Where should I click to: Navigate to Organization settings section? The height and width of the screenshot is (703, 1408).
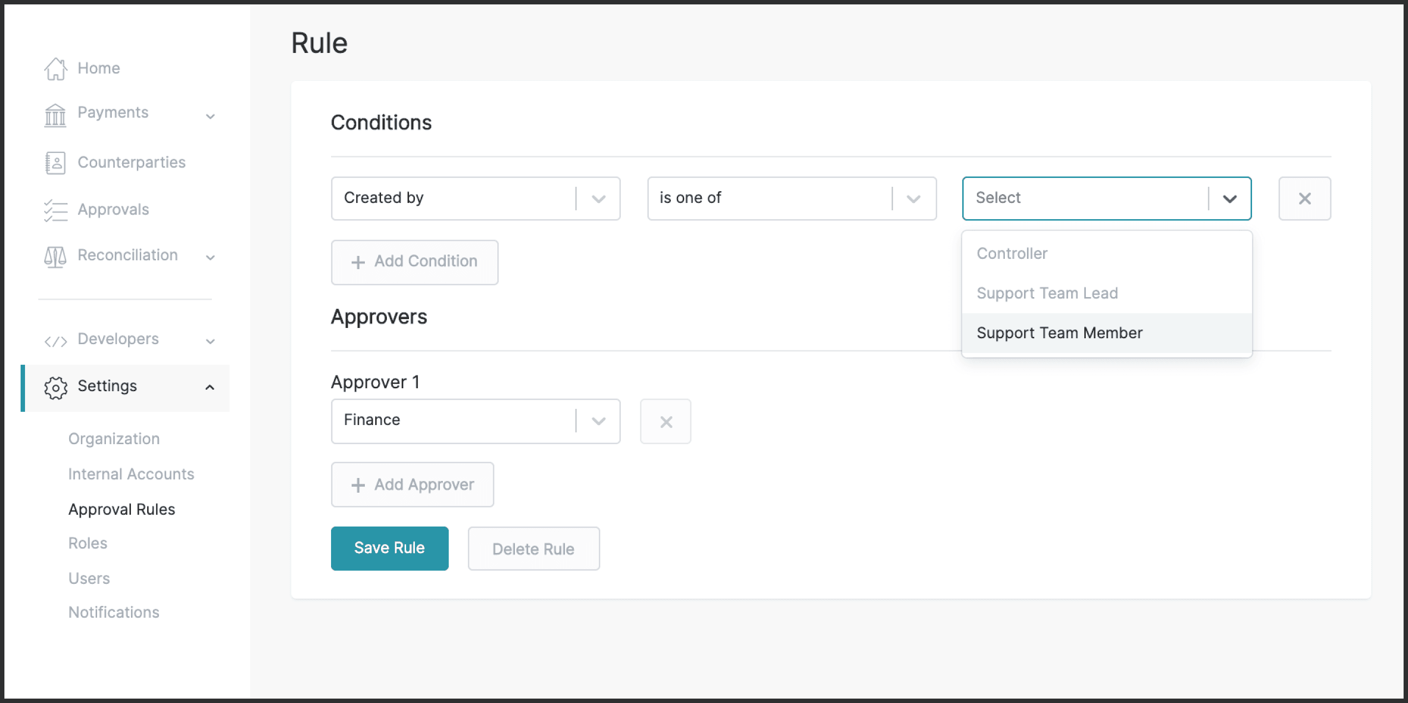(115, 438)
